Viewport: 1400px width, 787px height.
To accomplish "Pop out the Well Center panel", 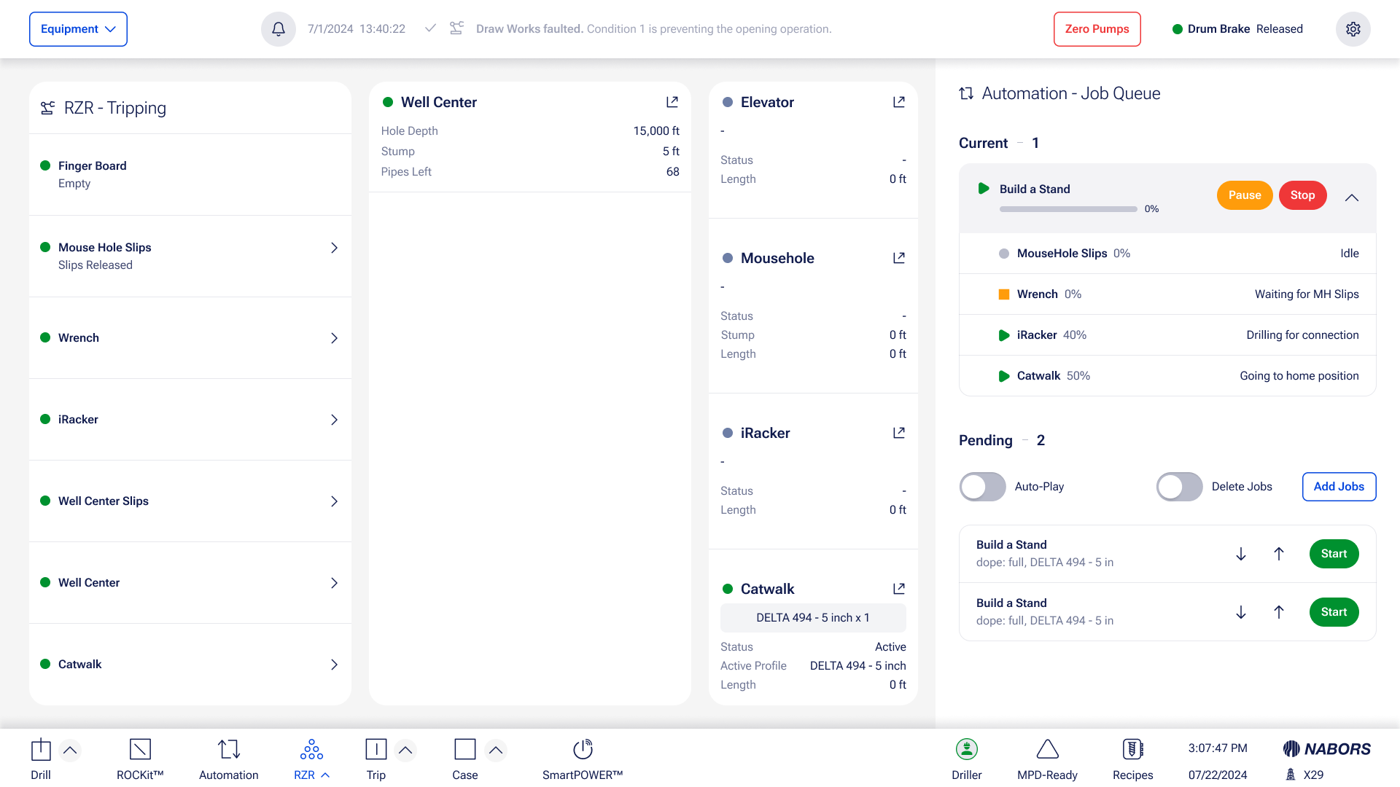I will pyautogui.click(x=672, y=102).
